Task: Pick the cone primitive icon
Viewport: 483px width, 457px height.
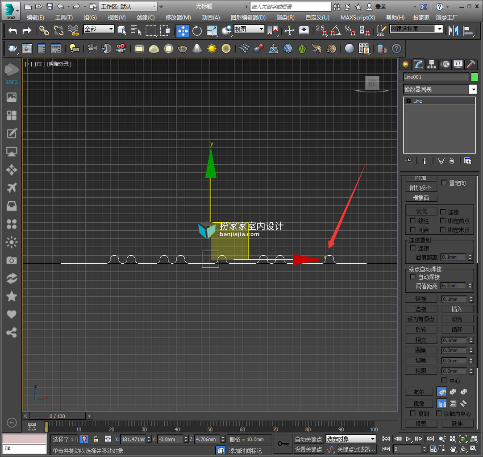Action: (197, 48)
